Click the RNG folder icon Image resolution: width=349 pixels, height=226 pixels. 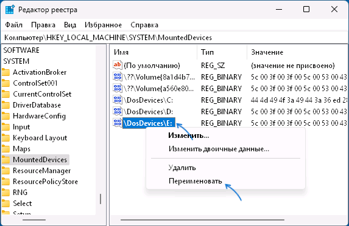coord(6,193)
